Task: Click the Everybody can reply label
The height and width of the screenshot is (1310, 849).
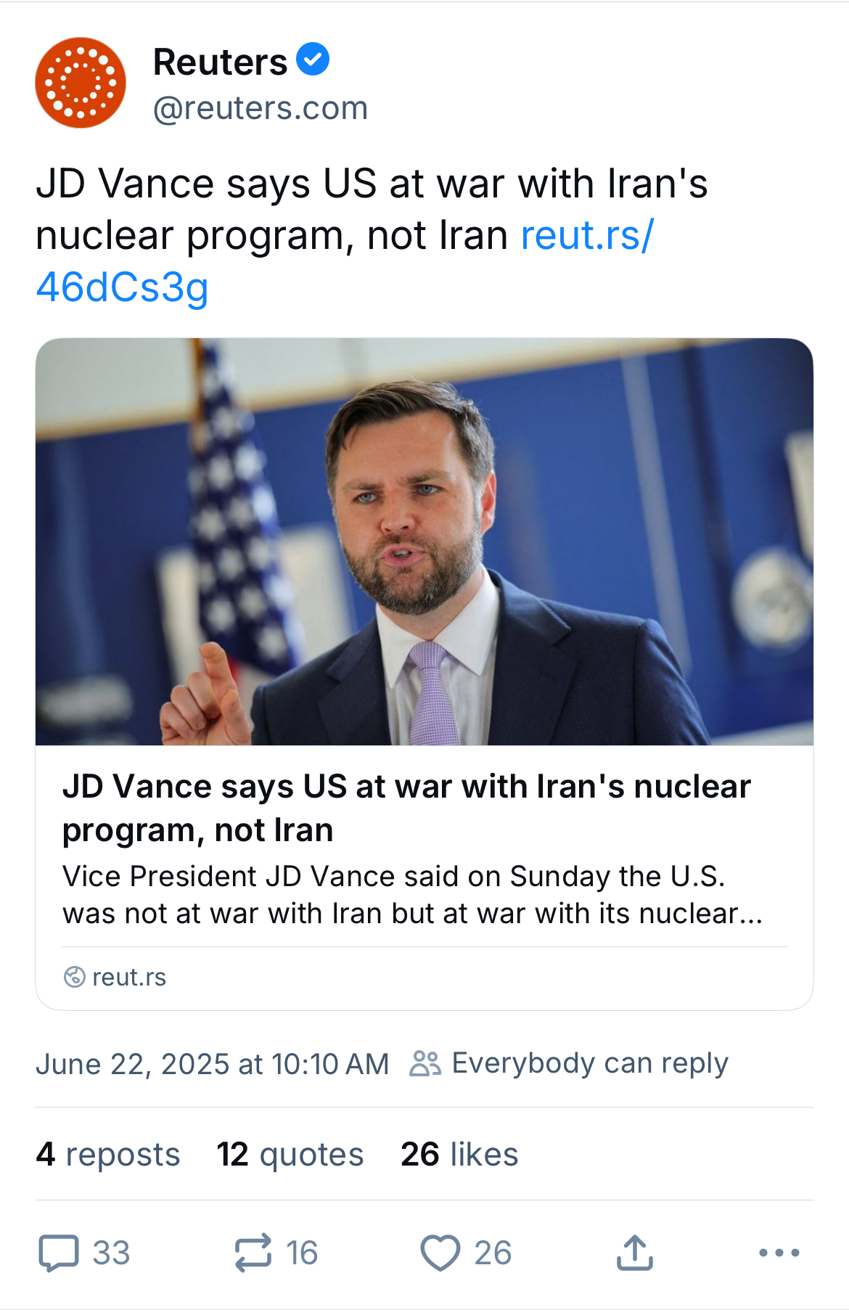Action: [x=589, y=1063]
